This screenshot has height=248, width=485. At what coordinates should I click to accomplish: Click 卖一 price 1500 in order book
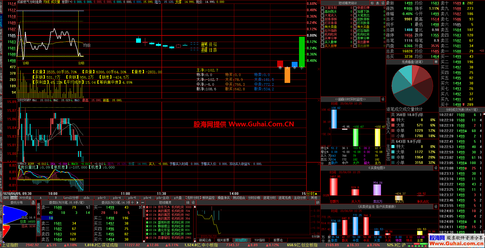[x=457, y=51]
